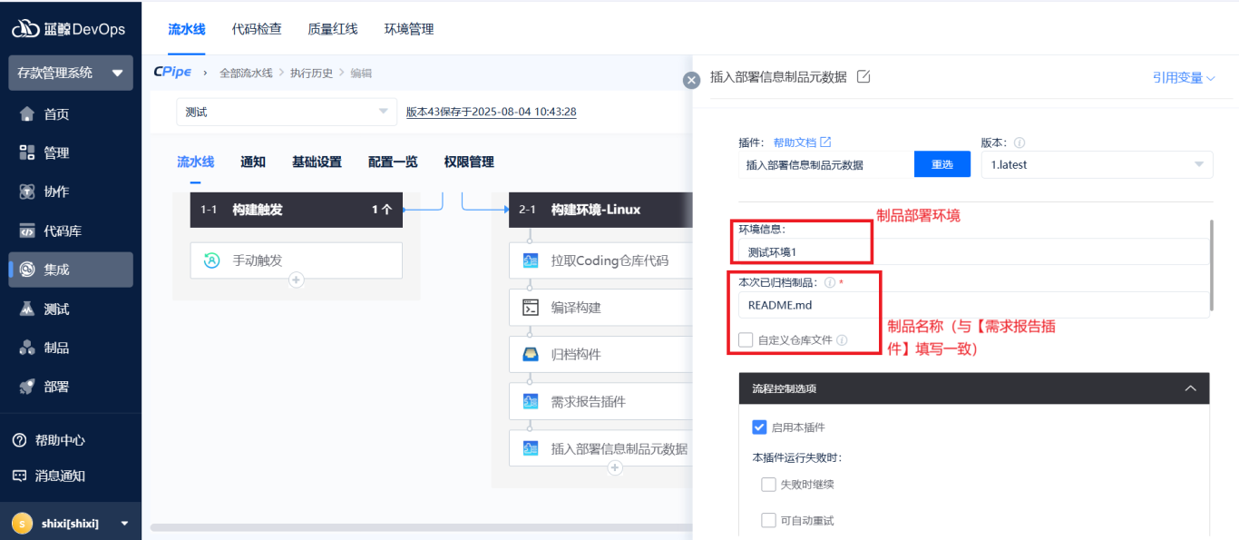Switch to the 质量红线 top tab
This screenshot has height=540, width=1239.
click(x=333, y=29)
